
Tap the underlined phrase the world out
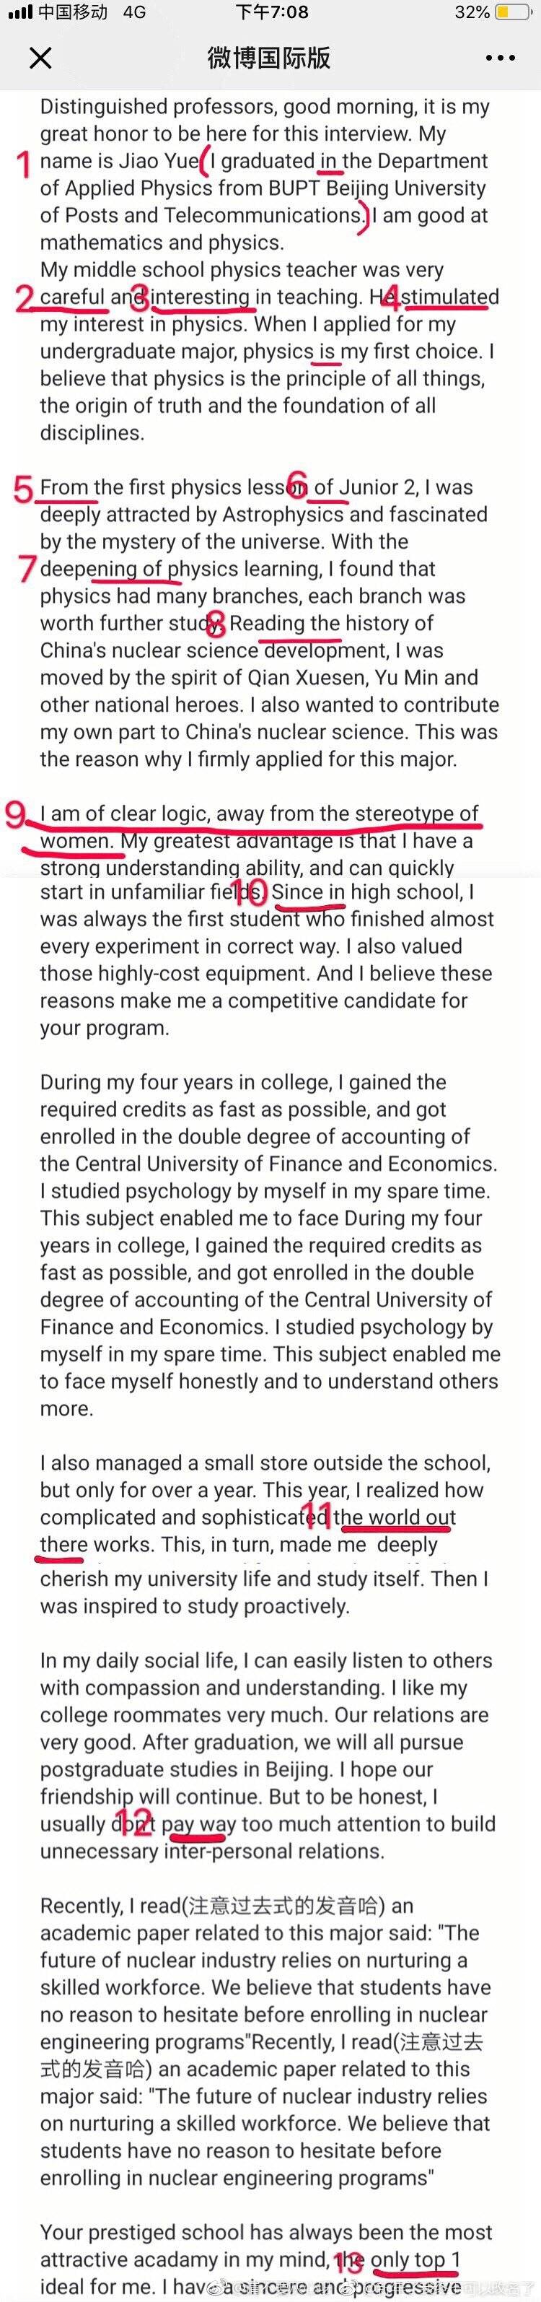[x=395, y=1517]
